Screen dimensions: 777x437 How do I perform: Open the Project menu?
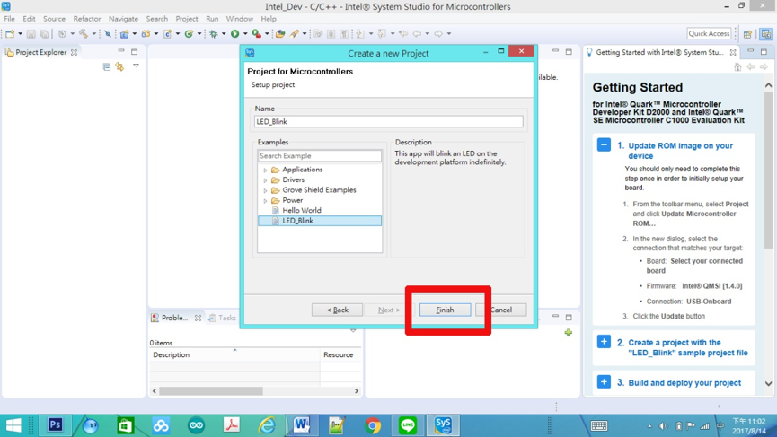(186, 19)
